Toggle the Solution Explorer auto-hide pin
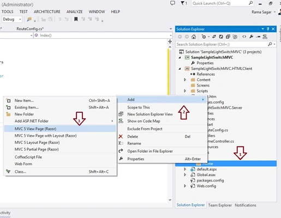281x218 pixels. pos(268,29)
